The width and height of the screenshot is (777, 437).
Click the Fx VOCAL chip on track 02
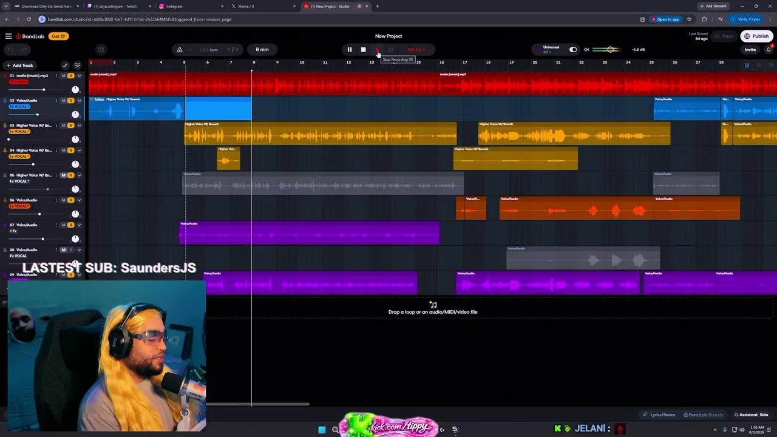(x=19, y=107)
